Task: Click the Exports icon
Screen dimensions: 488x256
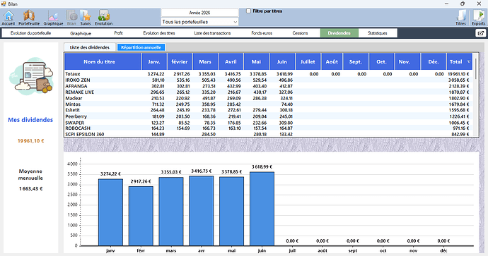Action: (x=478, y=18)
